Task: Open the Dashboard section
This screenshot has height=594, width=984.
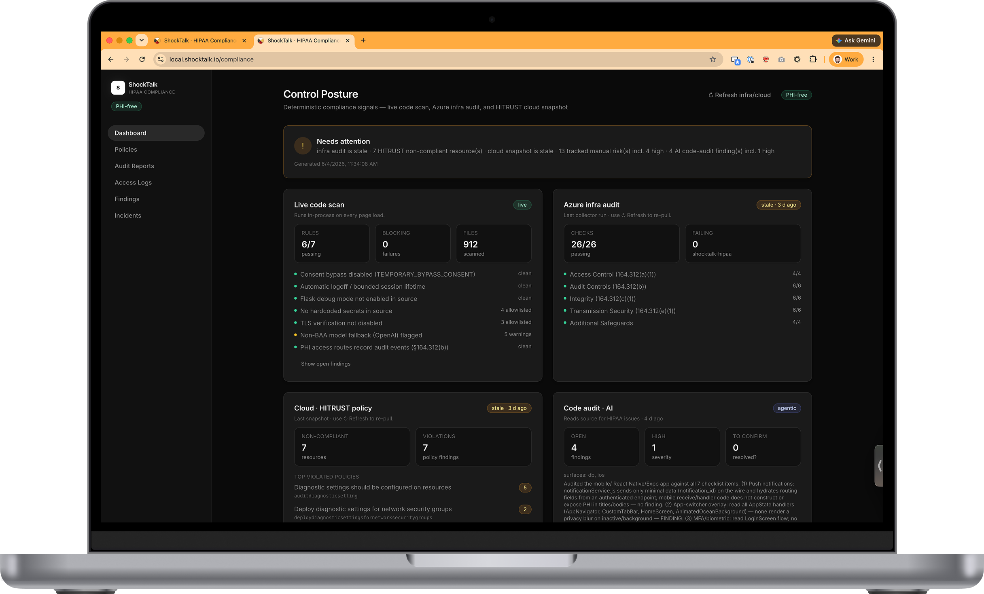Action: click(156, 133)
